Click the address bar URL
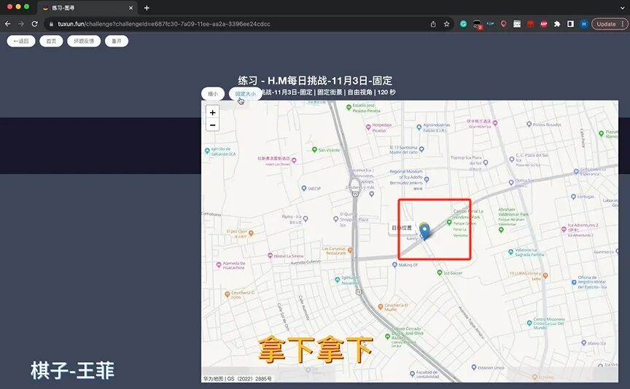The height and width of the screenshot is (389, 630). click(x=164, y=24)
